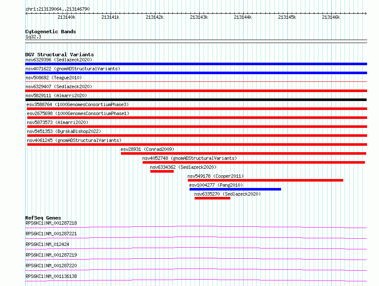The width and height of the screenshot is (379, 286).
Task: Open variant nsv508692 (Teague2010)
Action: 54,78
